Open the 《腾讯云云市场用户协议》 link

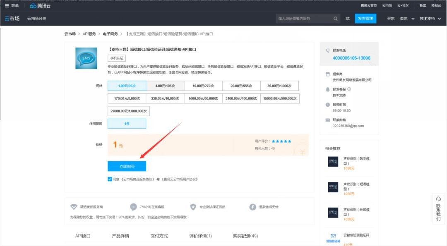pos(179,179)
